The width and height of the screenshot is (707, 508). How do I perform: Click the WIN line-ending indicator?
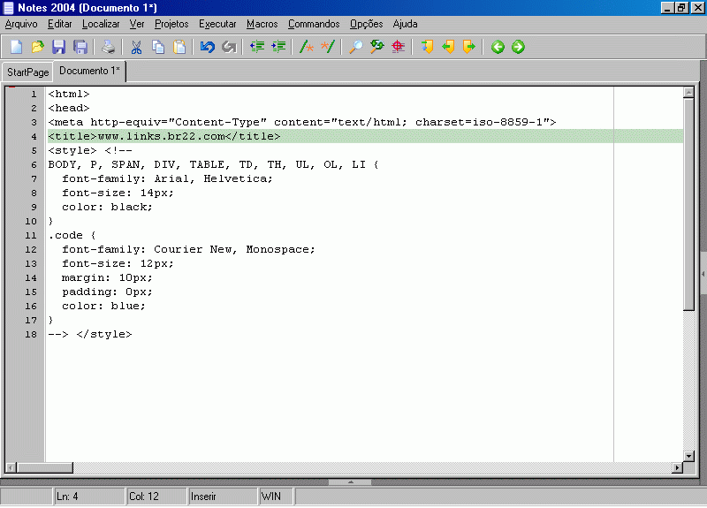pos(277,497)
